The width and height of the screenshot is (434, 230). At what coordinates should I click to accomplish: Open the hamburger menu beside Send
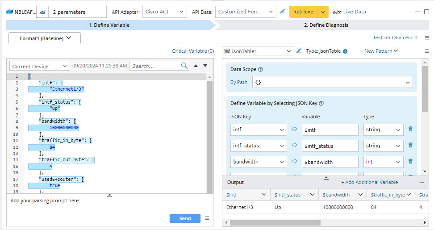pyautogui.click(x=207, y=218)
